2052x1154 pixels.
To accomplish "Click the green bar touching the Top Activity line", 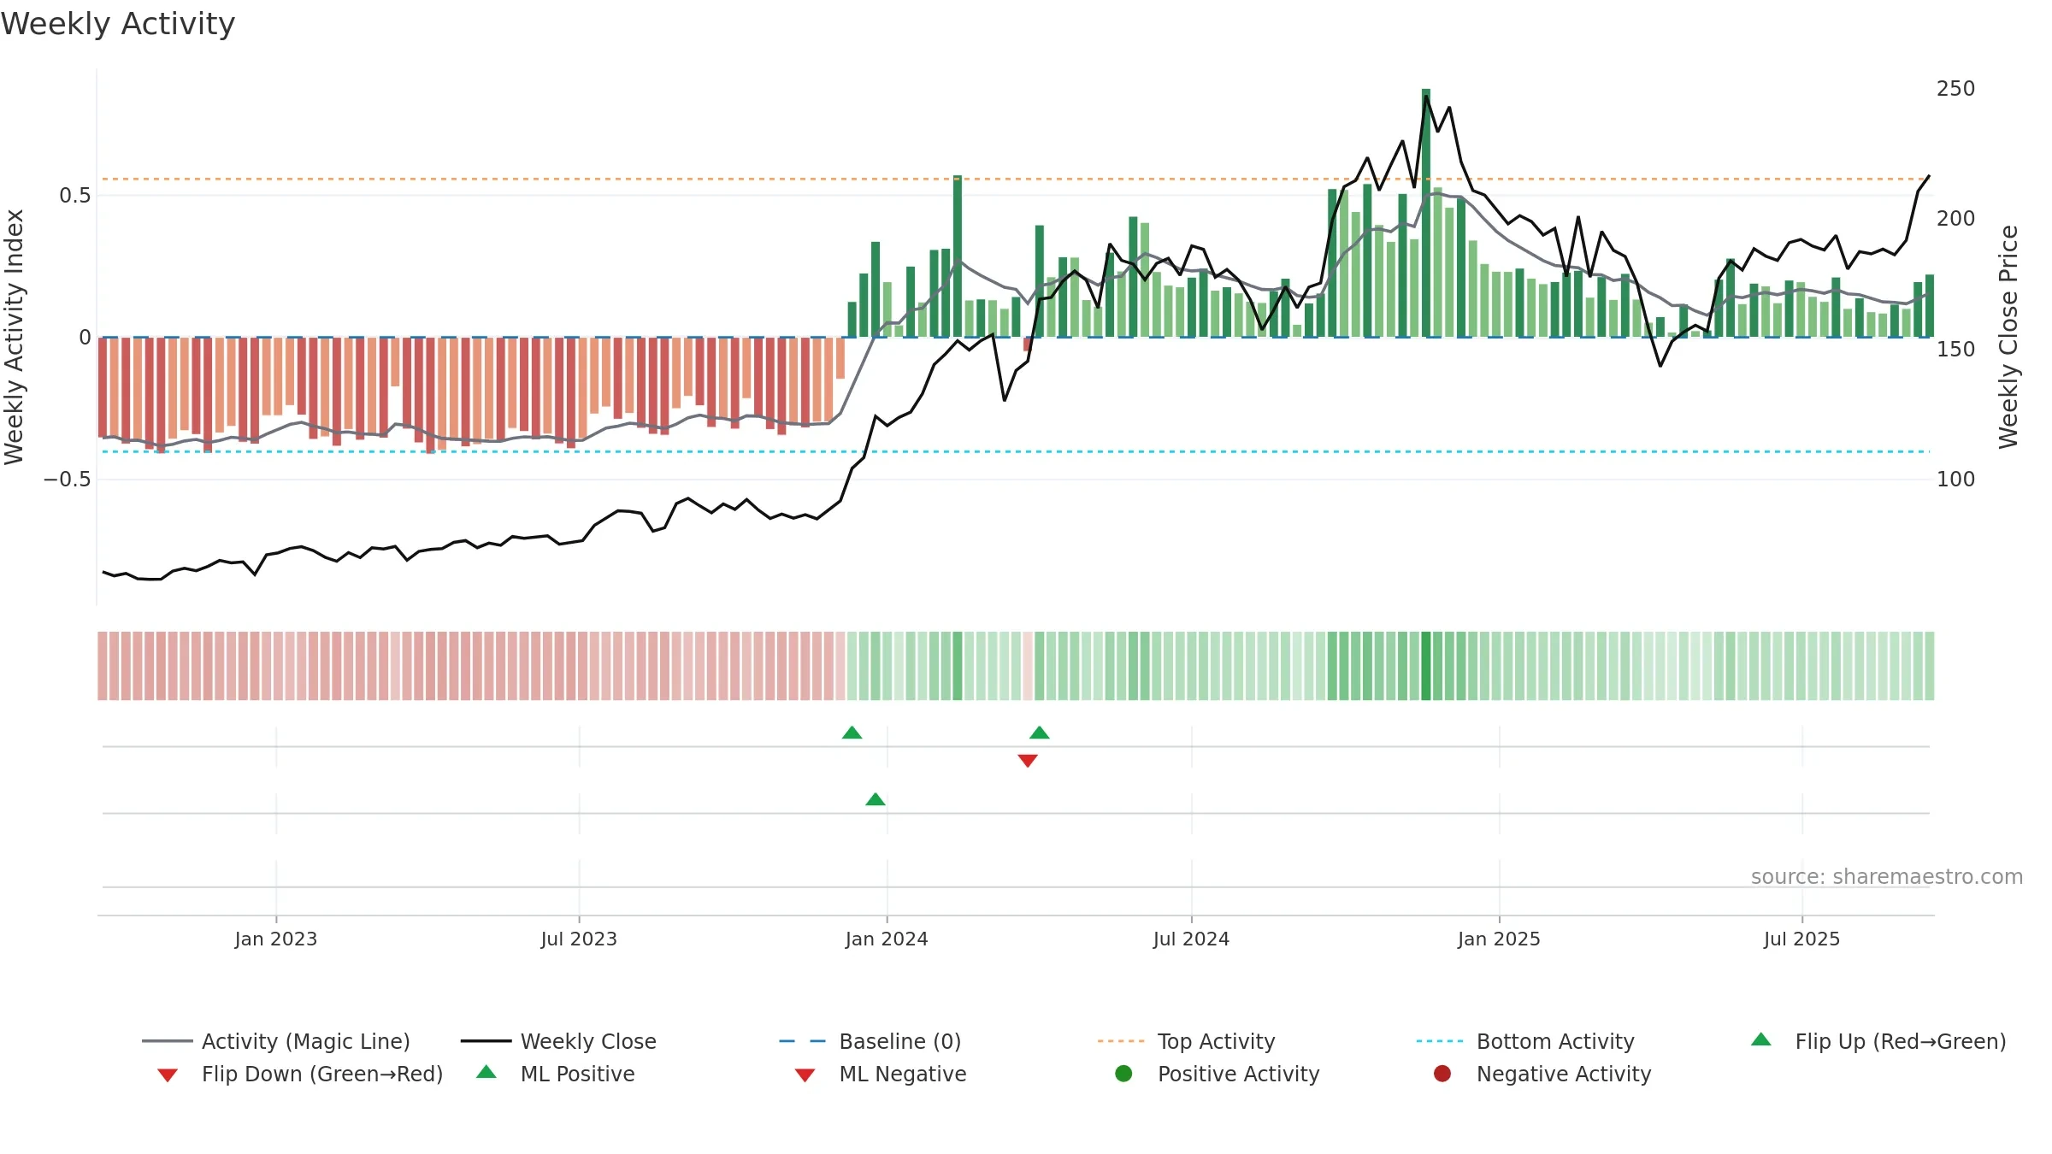I will click(x=958, y=256).
